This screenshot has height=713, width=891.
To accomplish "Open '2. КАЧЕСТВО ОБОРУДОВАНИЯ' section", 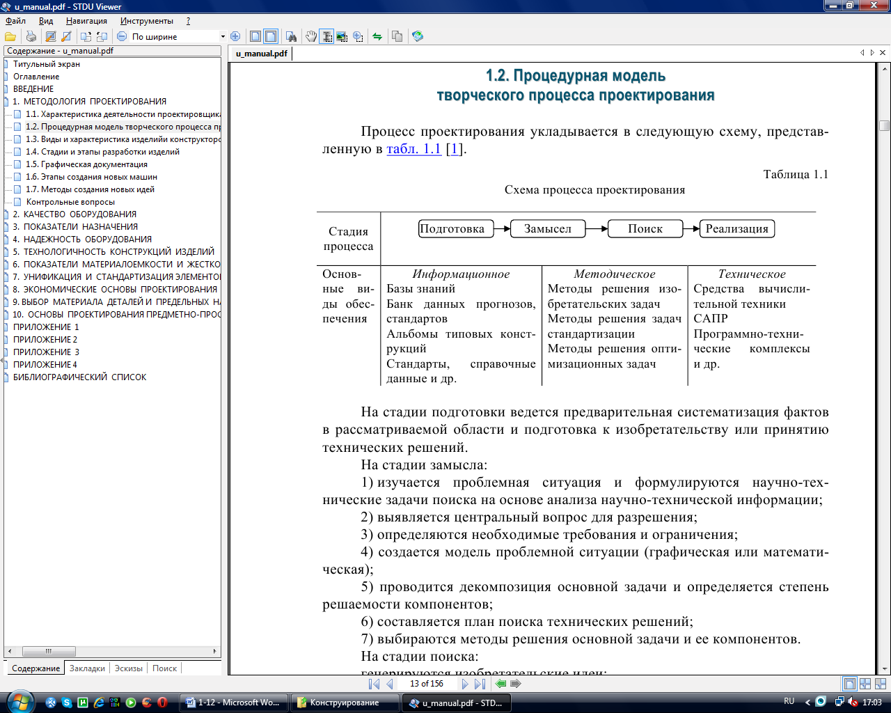I will 74,214.
